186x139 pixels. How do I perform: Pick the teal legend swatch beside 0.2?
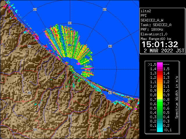pos(160,121)
